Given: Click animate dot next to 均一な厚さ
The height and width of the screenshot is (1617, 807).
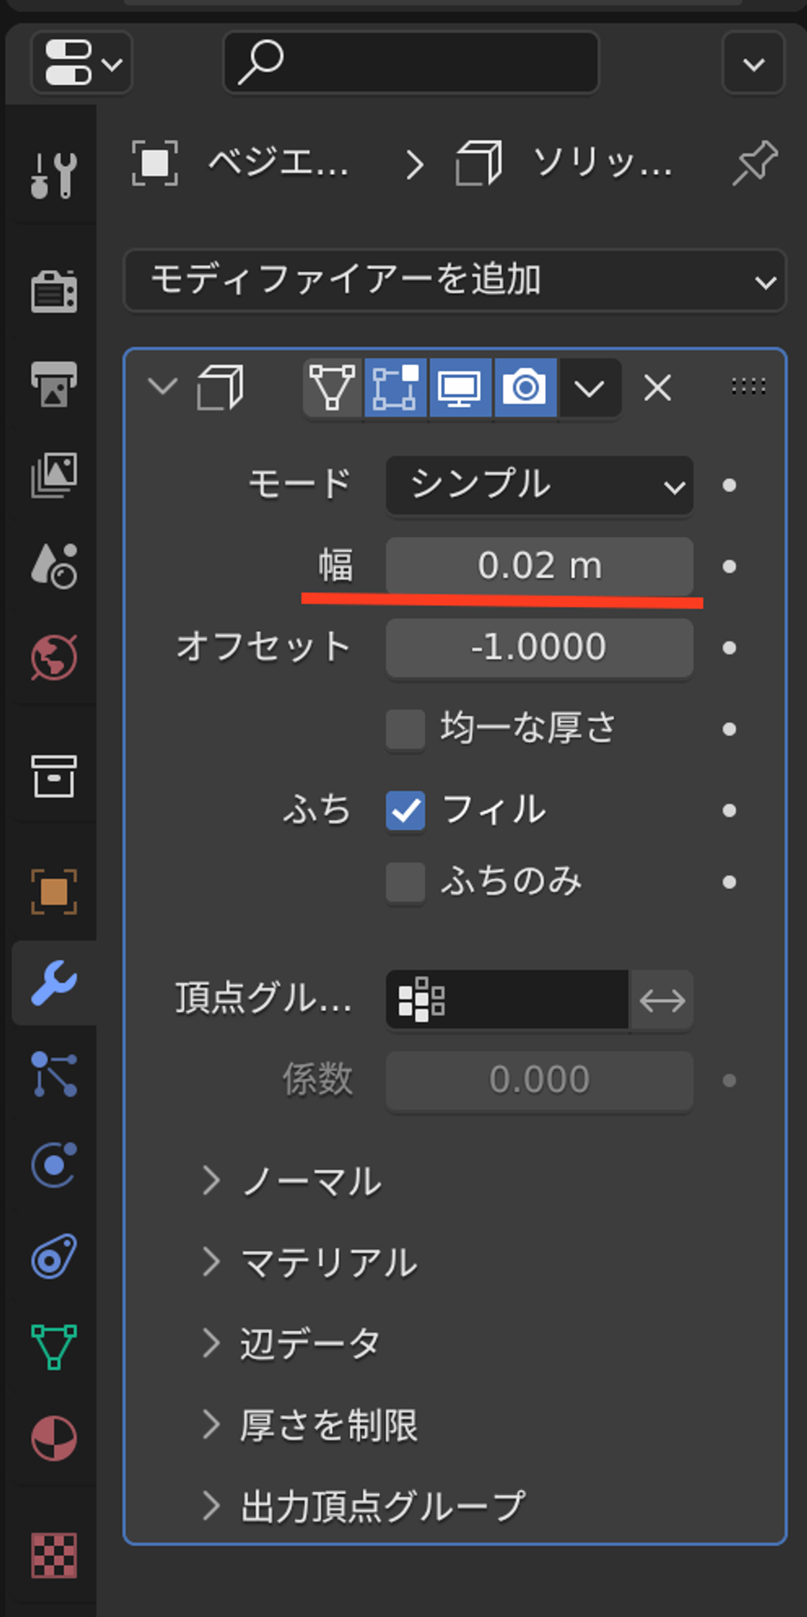Looking at the screenshot, I should click(730, 729).
